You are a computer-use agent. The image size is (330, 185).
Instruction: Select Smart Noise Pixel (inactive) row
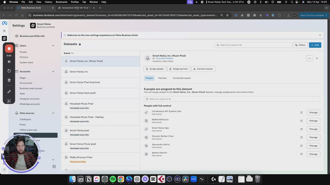click(x=101, y=82)
